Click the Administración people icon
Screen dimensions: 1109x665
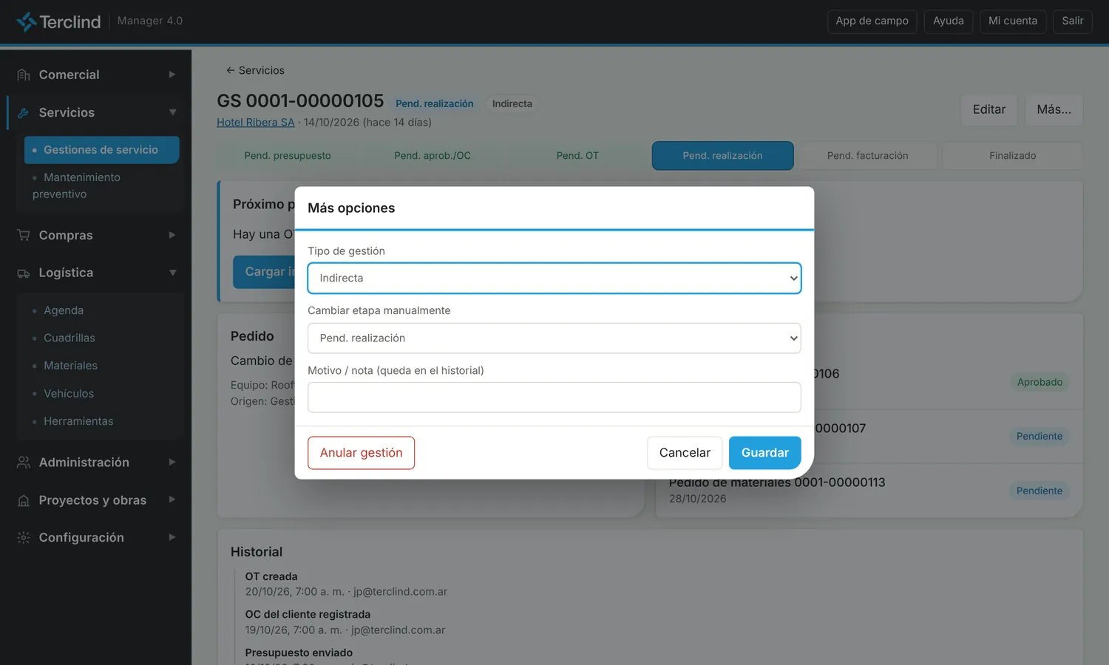24,463
